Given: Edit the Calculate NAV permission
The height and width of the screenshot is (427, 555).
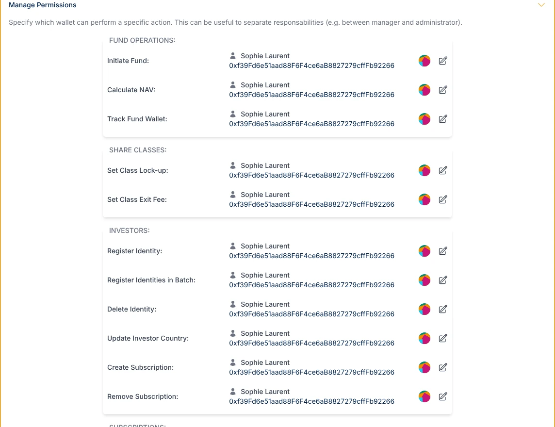Looking at the screenshot, I should tap(442, 90).
